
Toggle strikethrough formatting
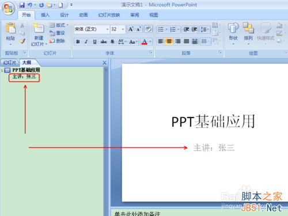click(104, 41)
